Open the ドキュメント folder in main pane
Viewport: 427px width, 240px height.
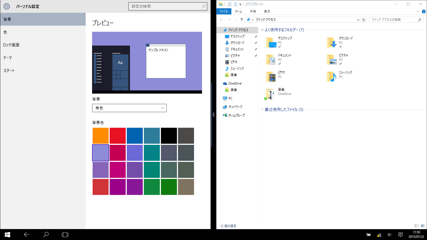pyautogui.click(x=271, y=60)
